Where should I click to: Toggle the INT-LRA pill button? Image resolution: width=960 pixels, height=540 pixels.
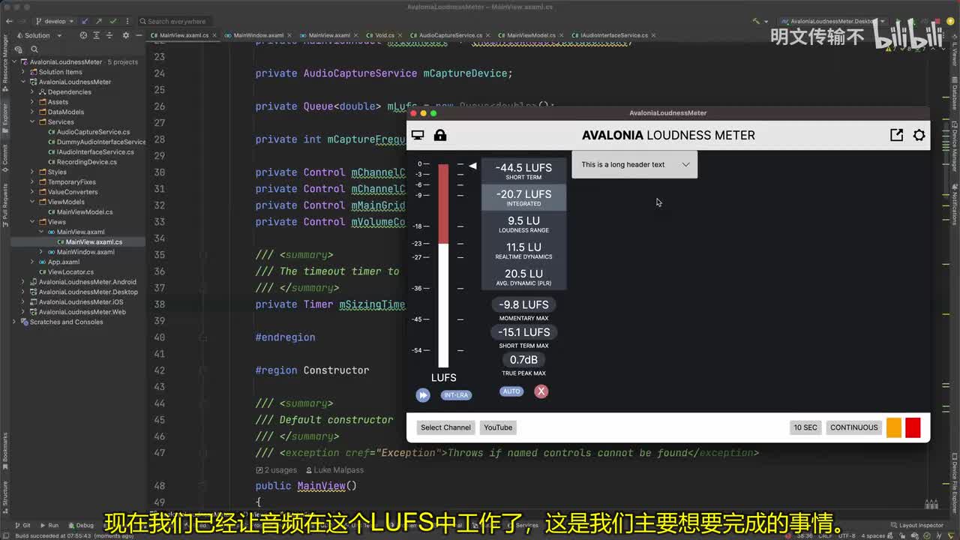coord(456,395)
